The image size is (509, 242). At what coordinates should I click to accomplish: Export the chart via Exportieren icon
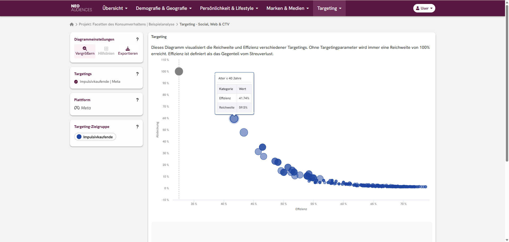tap(128, 51)
